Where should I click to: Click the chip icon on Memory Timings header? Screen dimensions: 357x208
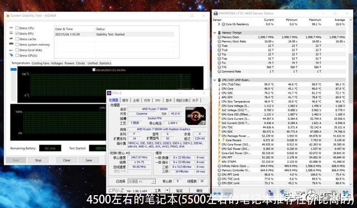tap(219, 33)
